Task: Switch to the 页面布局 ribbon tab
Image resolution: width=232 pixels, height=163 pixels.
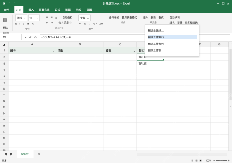Action: (x=44, y=10)
